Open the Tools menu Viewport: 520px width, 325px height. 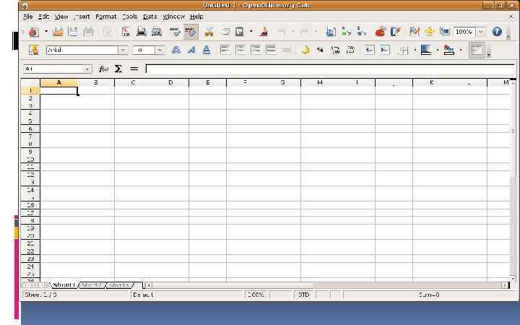point(130,16)
